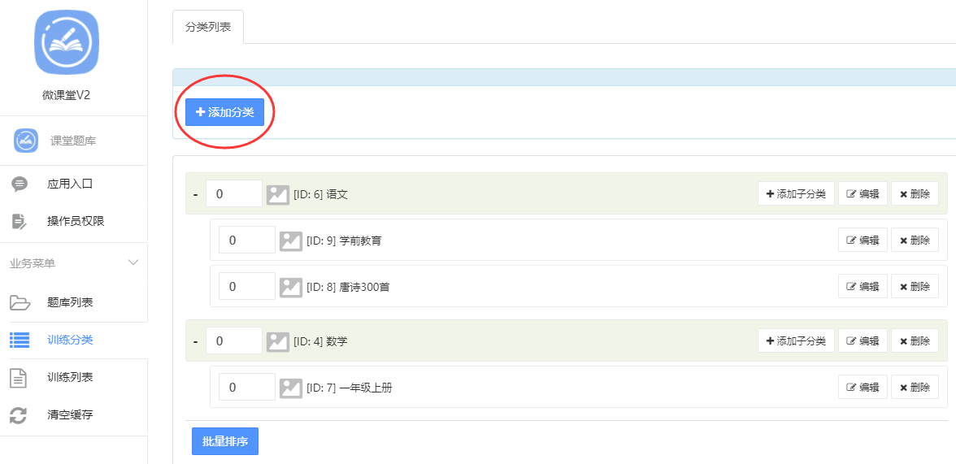Select the 训练列表 page icon
The image size is (956, 464).
[x=20, y=377]
